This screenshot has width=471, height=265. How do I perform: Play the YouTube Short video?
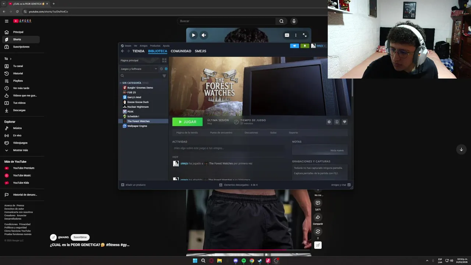click(x=194, y=35)
